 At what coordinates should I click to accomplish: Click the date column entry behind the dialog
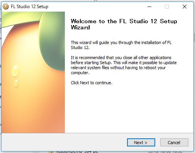pyautogui.click(x=165, y=152)
